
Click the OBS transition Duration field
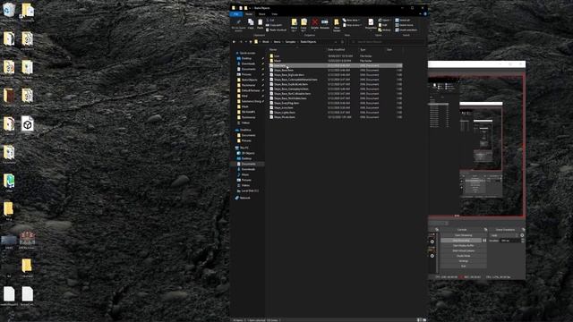(x=510, y=241)
